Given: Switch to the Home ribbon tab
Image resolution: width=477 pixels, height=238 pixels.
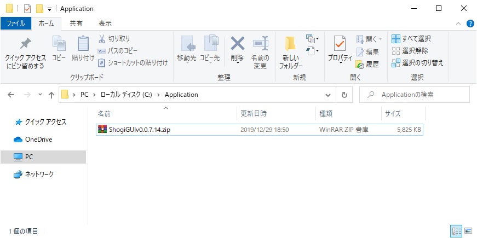Looking at the screenshot, I should (46, 24).
